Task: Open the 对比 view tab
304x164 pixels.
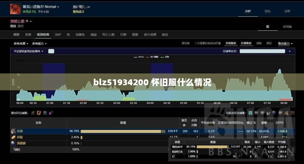Action: (x=267, y=11)
